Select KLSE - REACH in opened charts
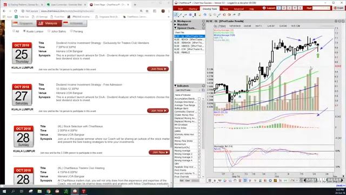Viewport: 346px width, 195px height. [189, 40]
